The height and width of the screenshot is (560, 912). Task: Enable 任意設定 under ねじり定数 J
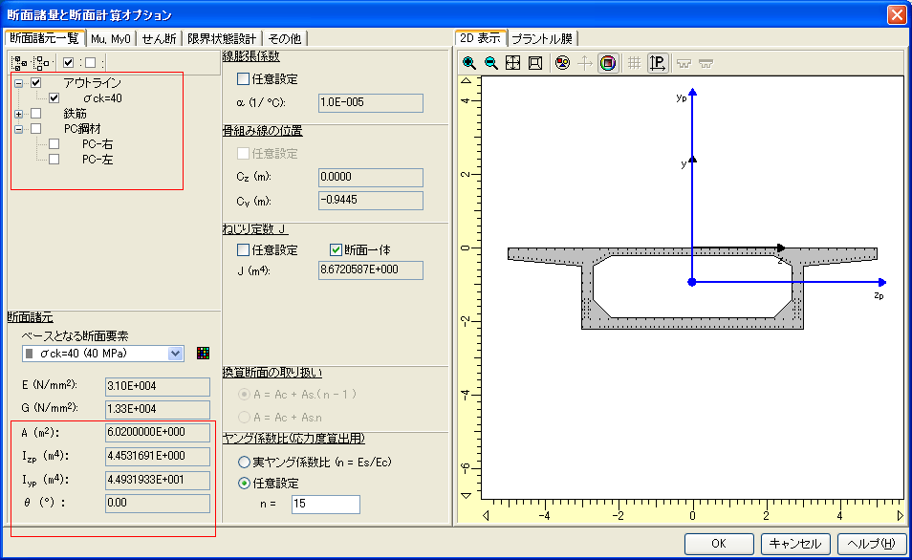[243, 250]
